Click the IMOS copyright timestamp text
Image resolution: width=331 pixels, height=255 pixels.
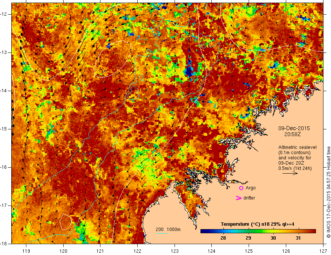328,192
